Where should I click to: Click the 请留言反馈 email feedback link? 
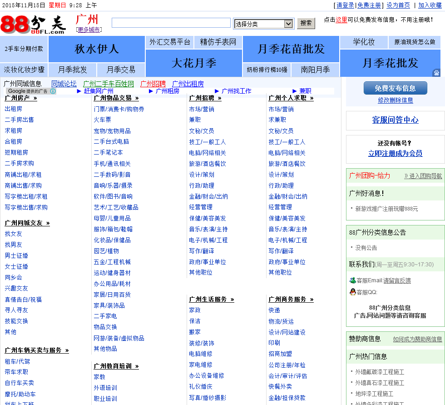click(x=397, y=280)
